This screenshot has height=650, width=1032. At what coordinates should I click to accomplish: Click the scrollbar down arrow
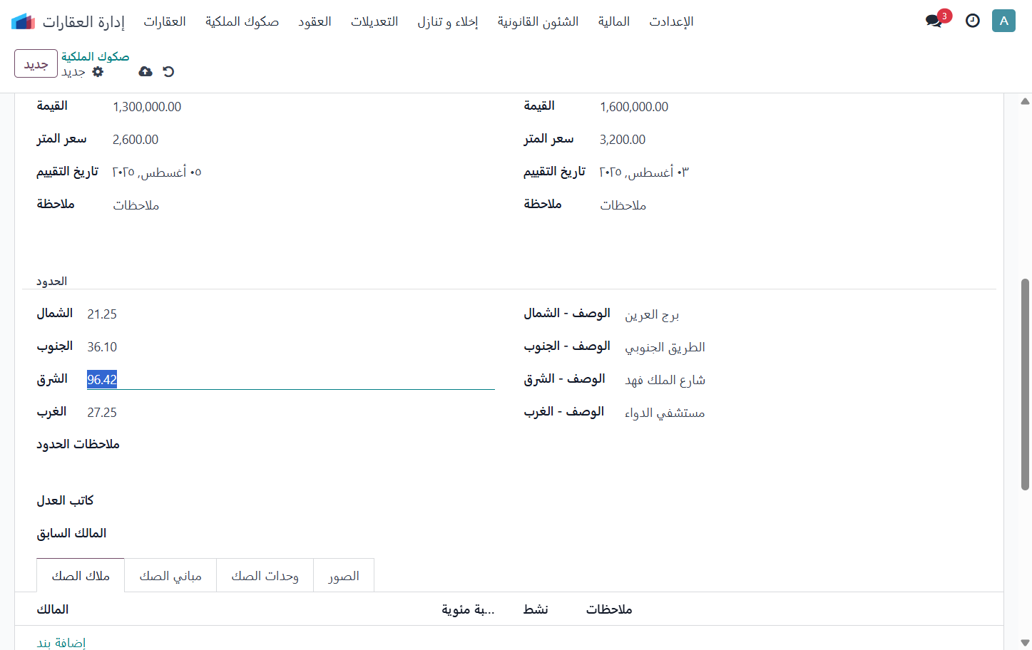click(x=1025, y=643)
